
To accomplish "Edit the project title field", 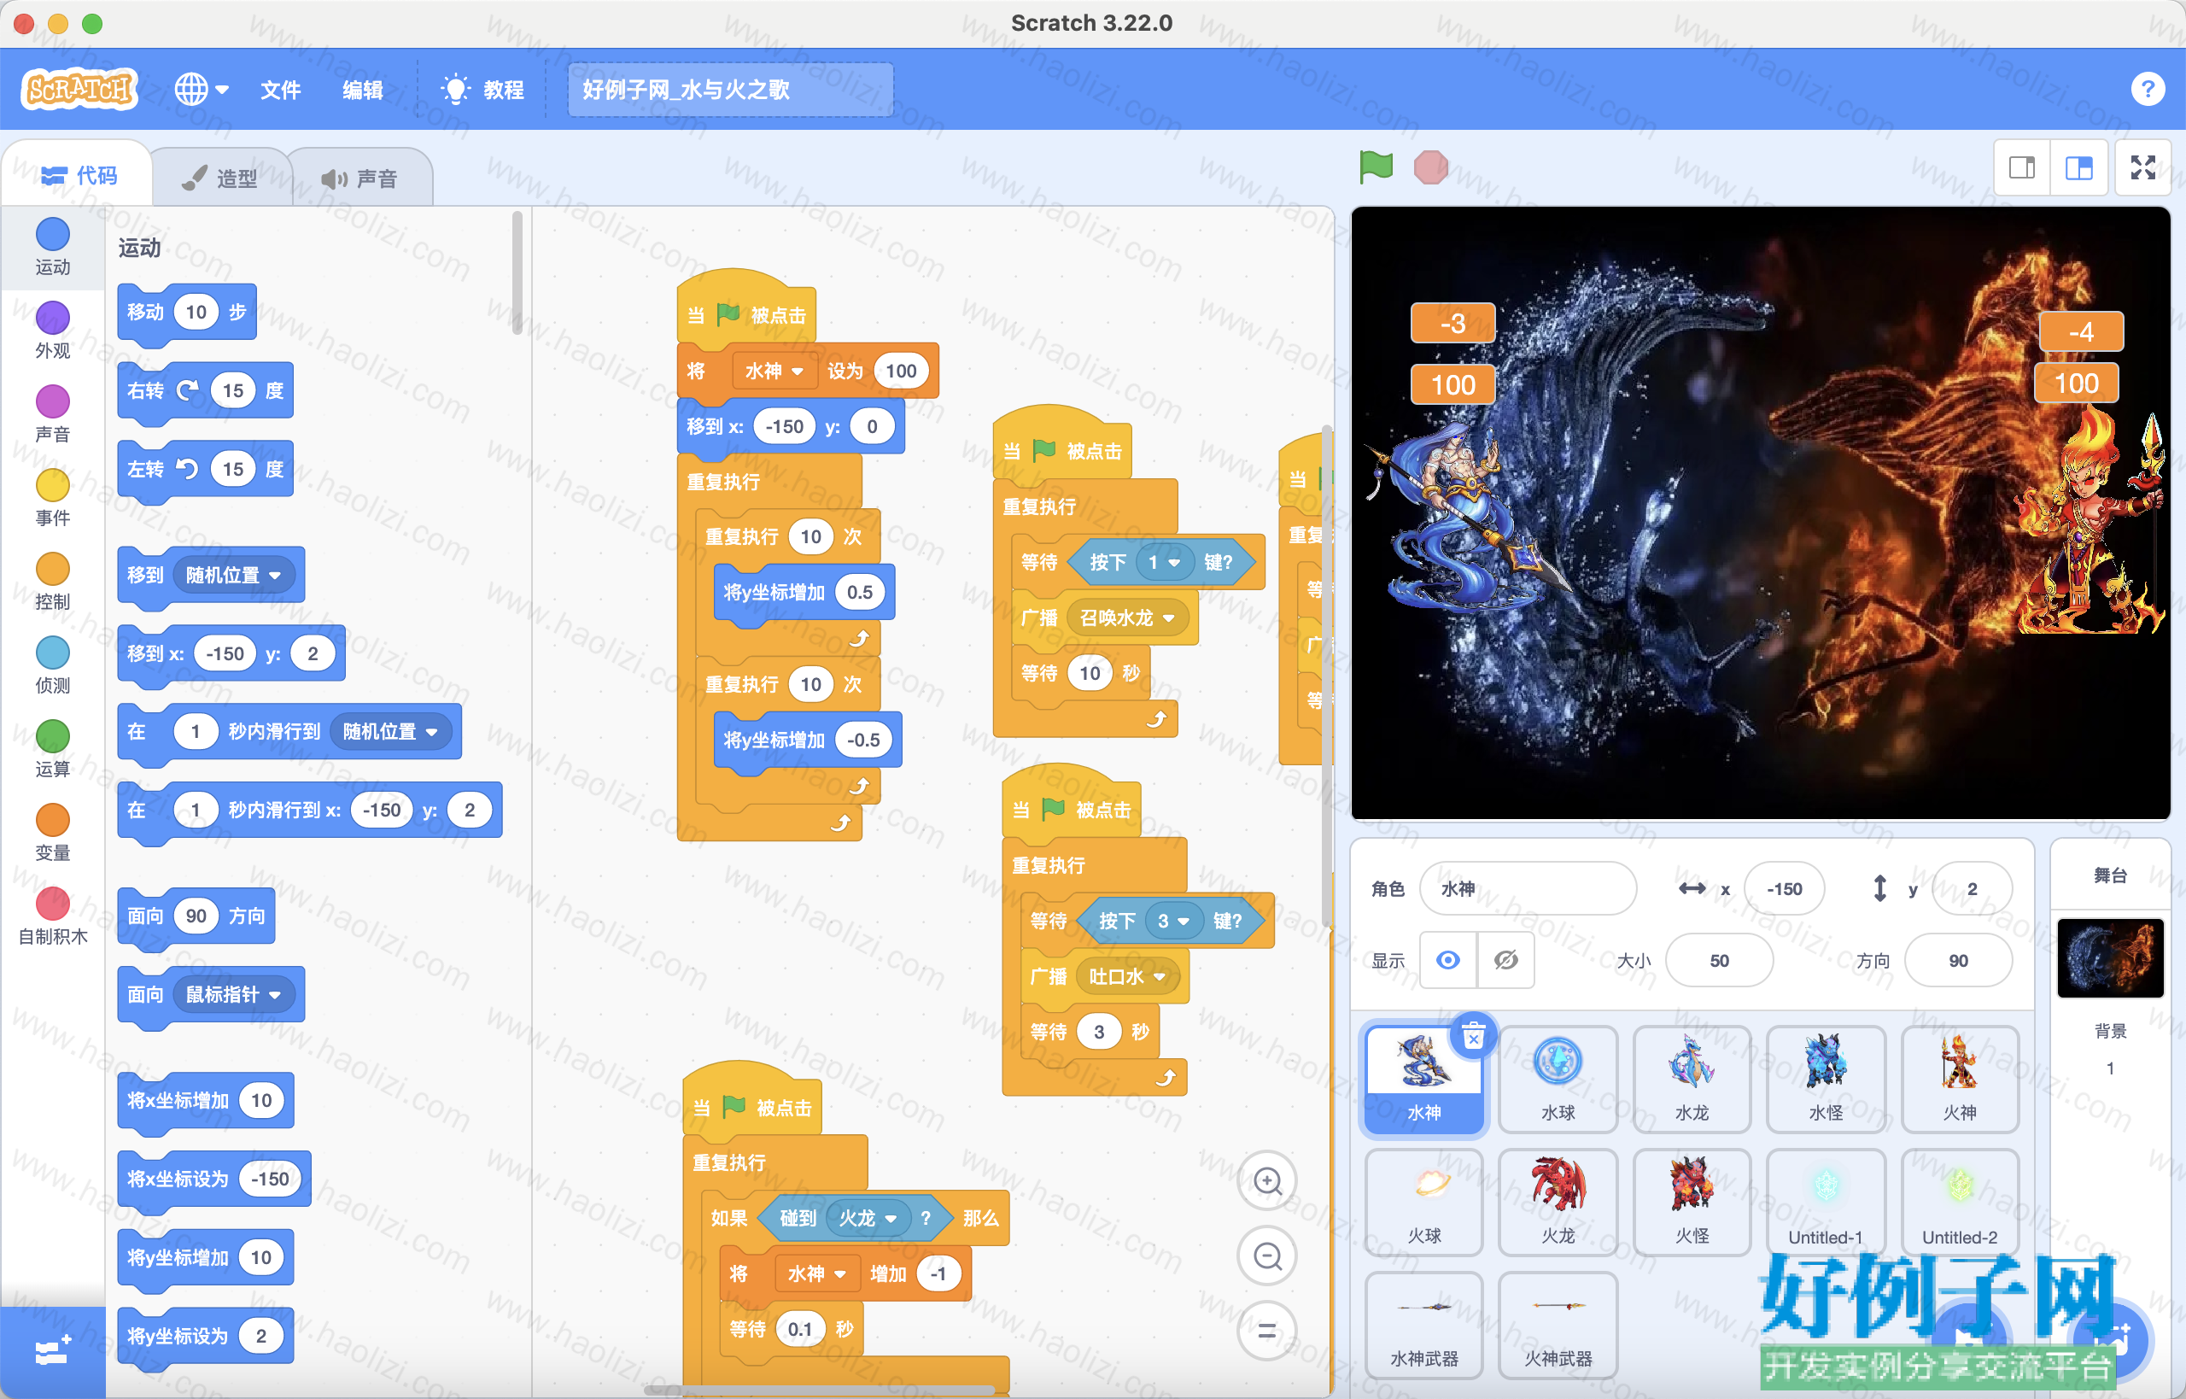I will pyautogui.click(x=730, y=89).
